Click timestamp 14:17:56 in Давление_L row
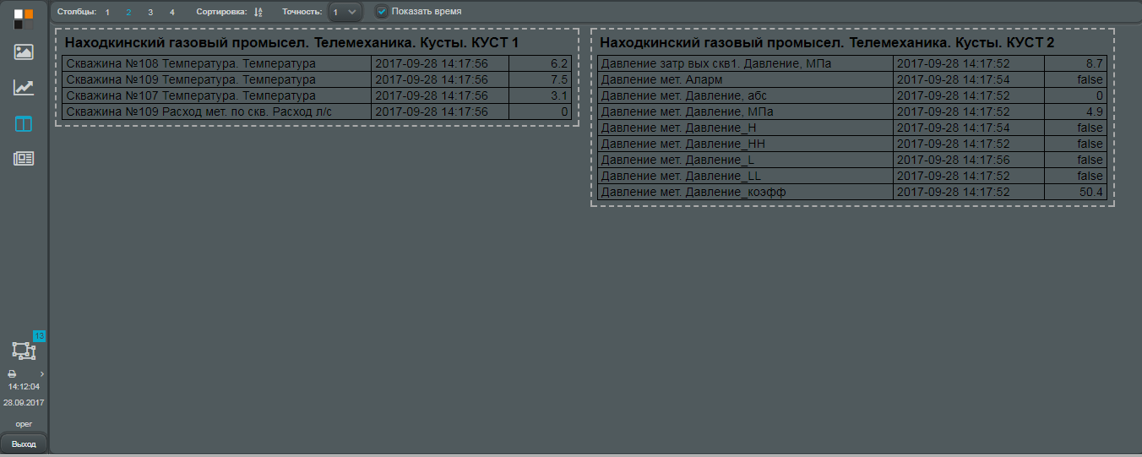The image size is (1142, 457). pyautogui.click(x=953, y=160)
